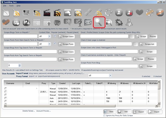Open the Help menu
This screenshot has width=166, height=118.
[19, 6]
